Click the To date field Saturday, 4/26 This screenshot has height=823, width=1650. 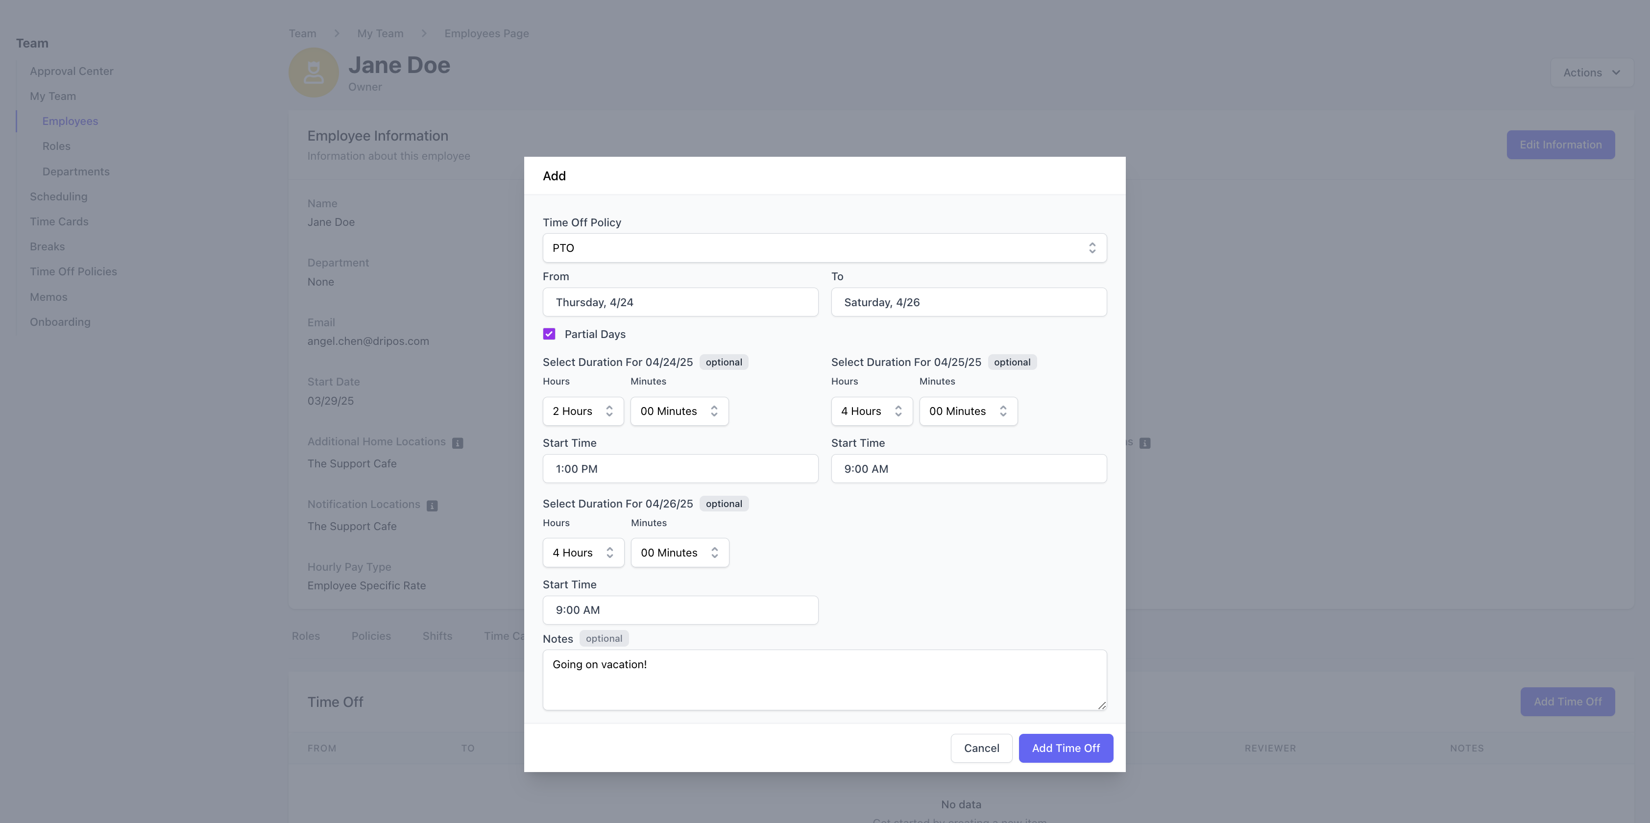pyautogui.click(x=968, y=302)
